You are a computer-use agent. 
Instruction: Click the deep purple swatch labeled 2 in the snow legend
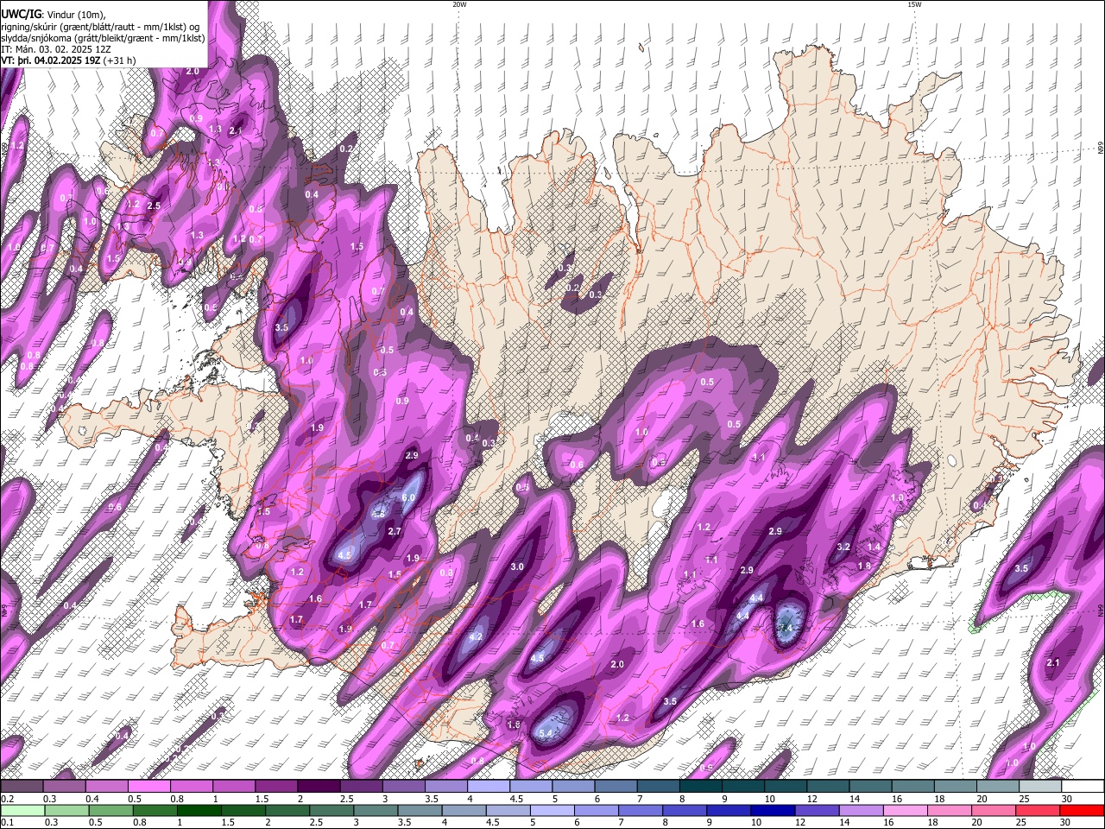coord(319,786)
